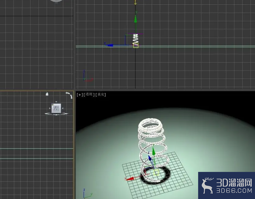This screenshot has width=255, height=199.
Task: Select the green Y-axis arrow in top-right viewport
Action: click(x=136, y=19)
